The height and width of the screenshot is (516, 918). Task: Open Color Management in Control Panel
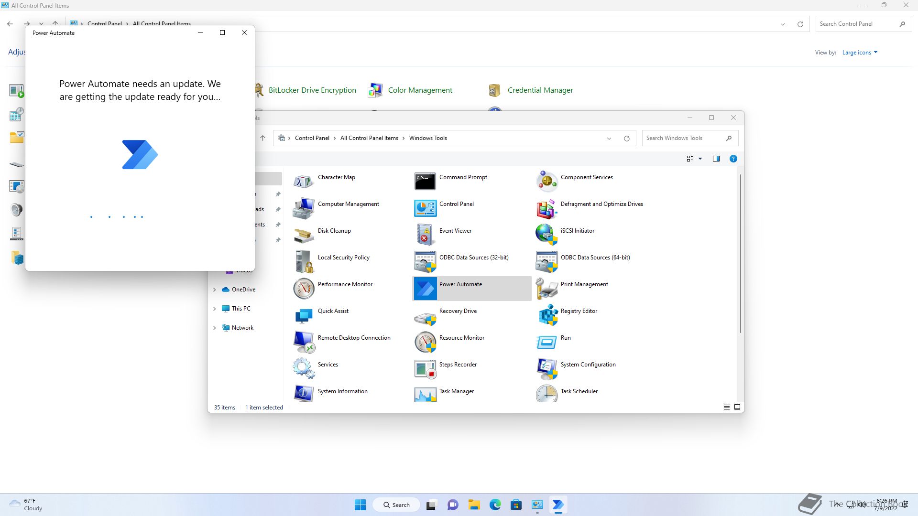click(420, 90)
